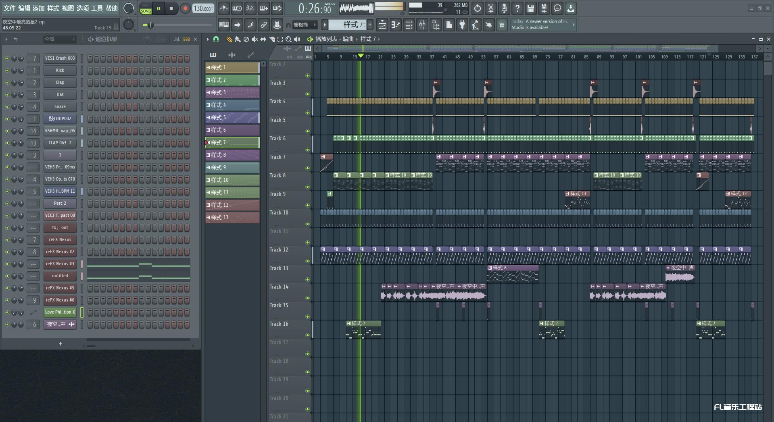Open the playlist options menu arrow
The image size is (774, 422).
[x=208, y=39]
